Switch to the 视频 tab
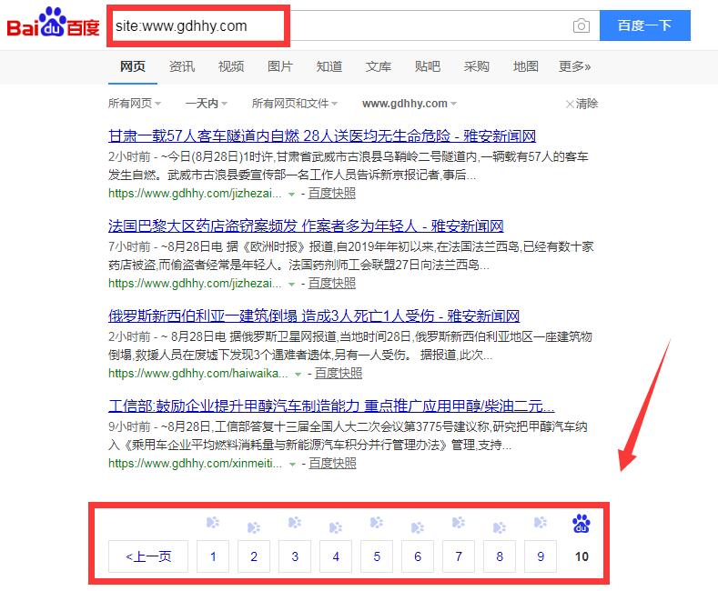Viewport: 718px width, 591px height. point(231,66)
